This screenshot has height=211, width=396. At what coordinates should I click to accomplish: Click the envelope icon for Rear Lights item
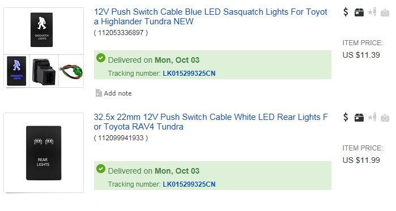point(385,118)
